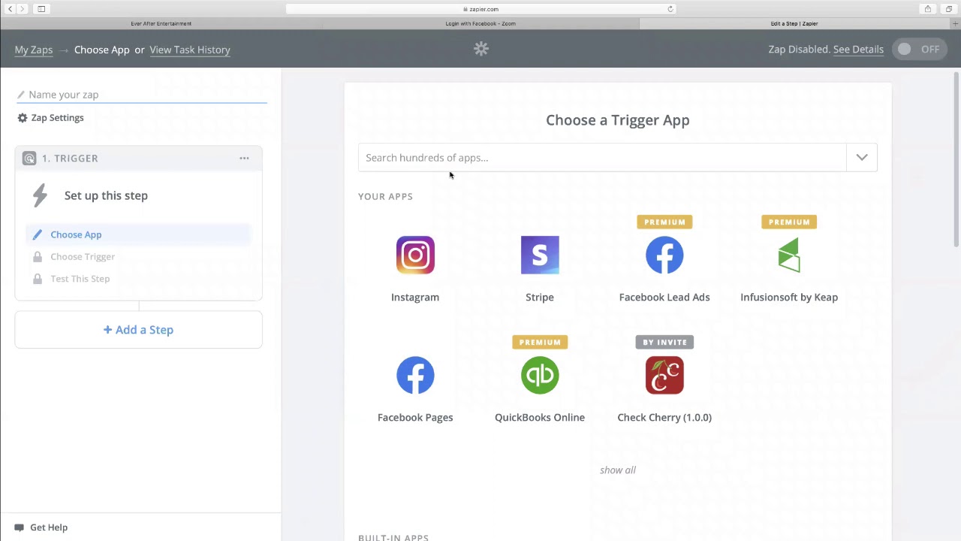Click the Facebook Pages label
Viewport: 961px width, 541px height.
click(x=415, y=418)
